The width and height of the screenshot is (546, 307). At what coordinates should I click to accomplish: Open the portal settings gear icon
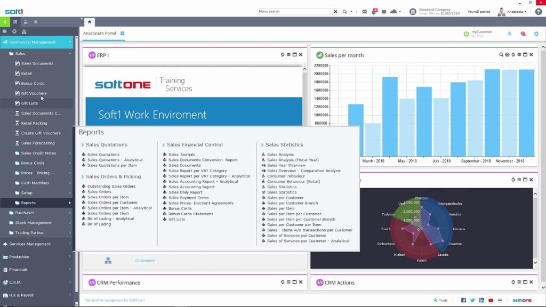pos(536,34)
